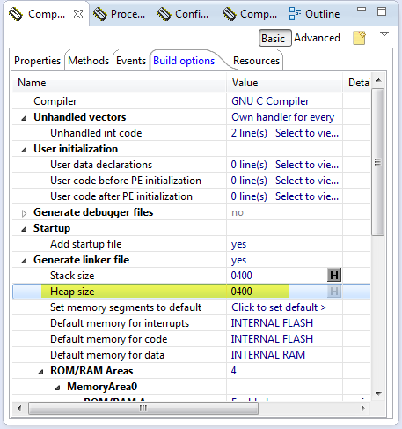The height and width of the screenshot is (429, 402).
Task: Change Default memory for code value
Action: coord(272,339)
